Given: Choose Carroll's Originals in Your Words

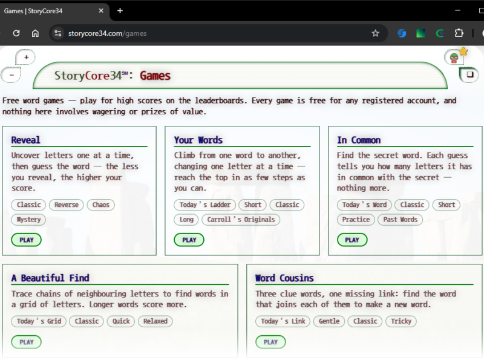Looking at the screenshot, I should [241, 220].
